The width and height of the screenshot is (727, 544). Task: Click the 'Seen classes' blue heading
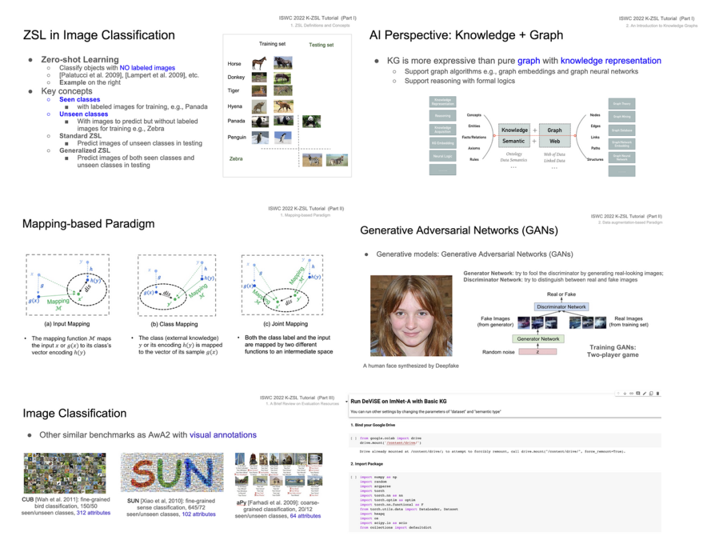(79, 99)
